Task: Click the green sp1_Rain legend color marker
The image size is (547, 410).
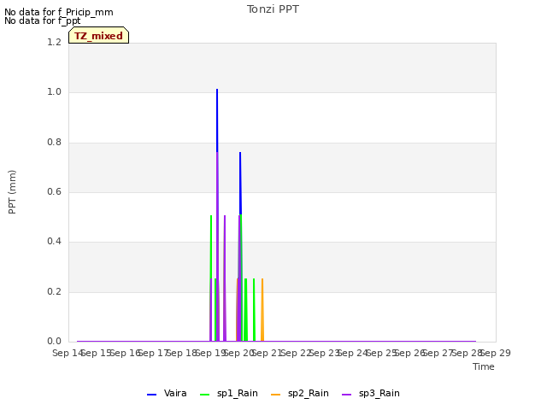Action: [x=205, y=395]
